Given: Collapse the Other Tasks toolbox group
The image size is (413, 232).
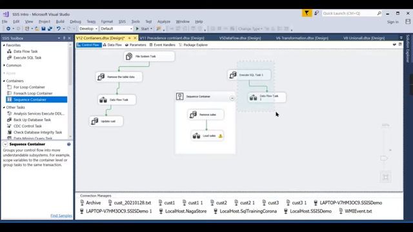Looking at the screenshot, I should tap(4, 108).
